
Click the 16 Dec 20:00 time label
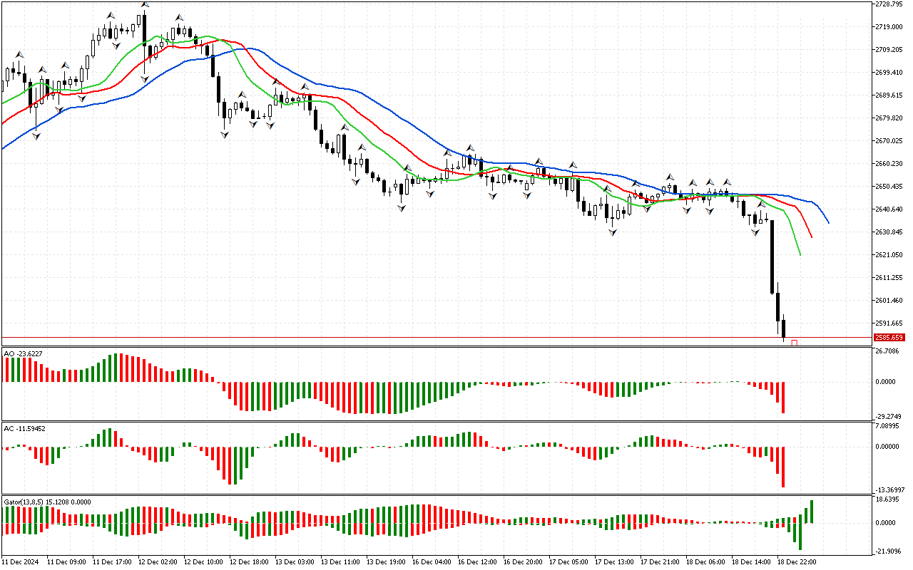pos(524,562)
